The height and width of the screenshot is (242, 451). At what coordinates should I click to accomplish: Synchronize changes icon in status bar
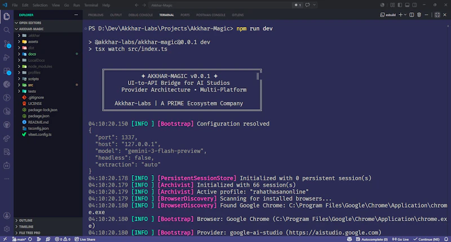(x=30, y=239)
